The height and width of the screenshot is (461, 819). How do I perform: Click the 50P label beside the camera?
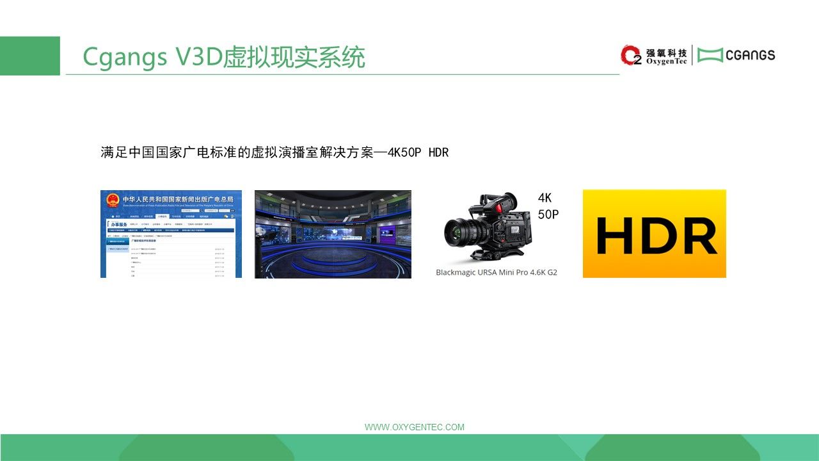[x=548, y=214]
